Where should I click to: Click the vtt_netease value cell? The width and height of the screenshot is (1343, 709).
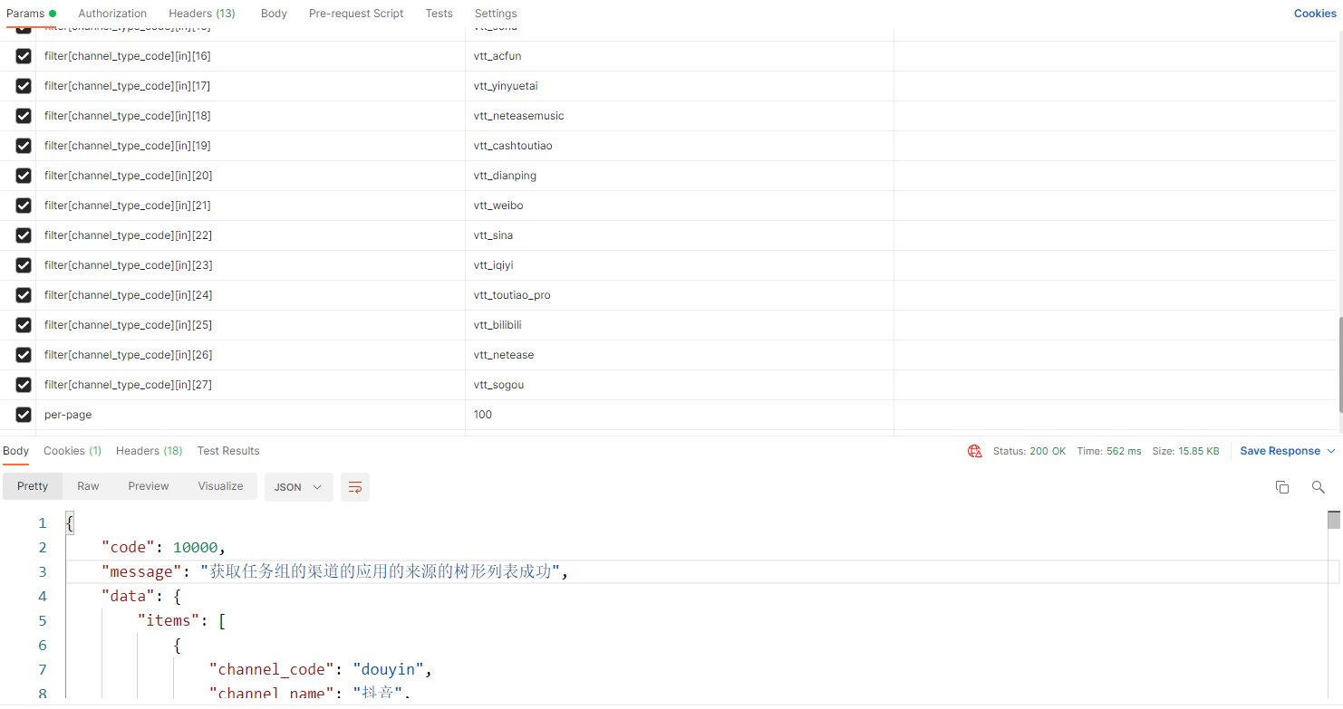[x=679, y=355]
